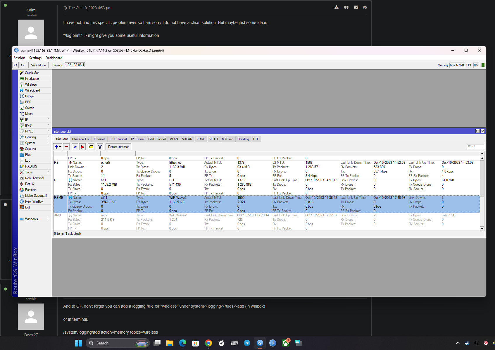Click taskbar Search box

pyautogui.click(x=118, y=343)
